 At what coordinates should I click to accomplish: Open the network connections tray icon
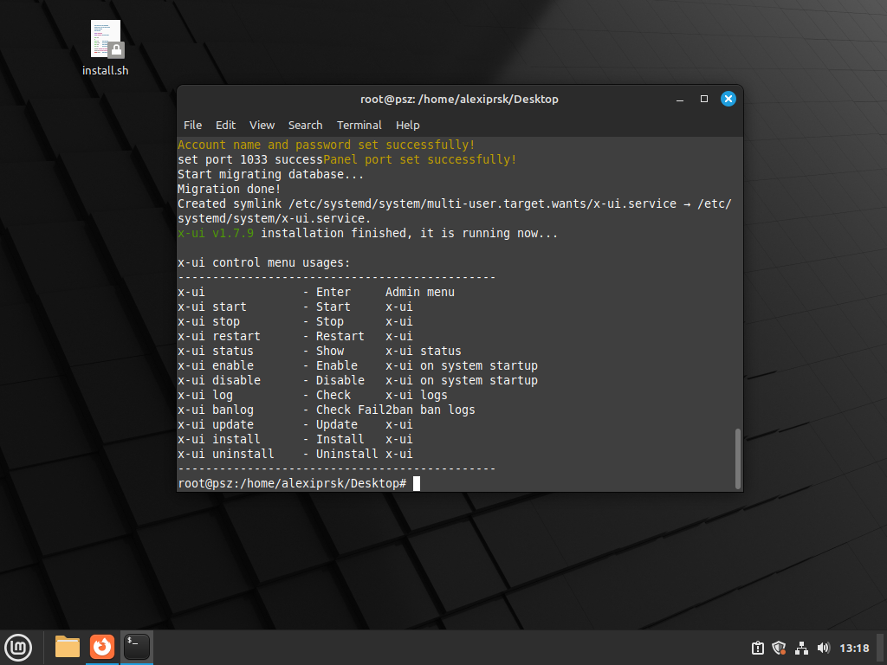(x=801, y=648)
